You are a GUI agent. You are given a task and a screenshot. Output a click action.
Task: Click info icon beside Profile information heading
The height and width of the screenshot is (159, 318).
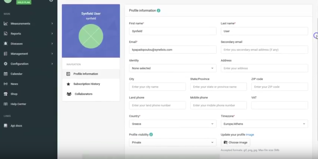pos(159,10)
